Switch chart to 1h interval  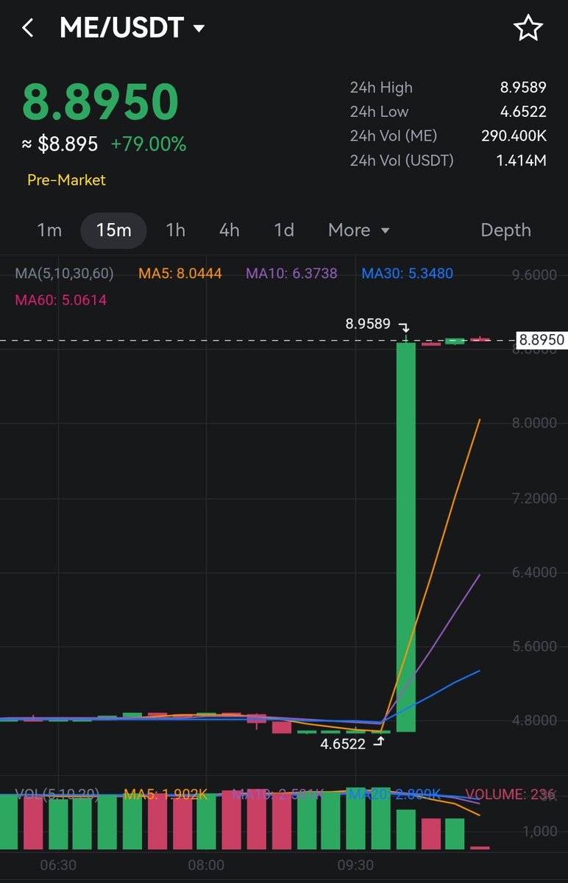[175, 230]
